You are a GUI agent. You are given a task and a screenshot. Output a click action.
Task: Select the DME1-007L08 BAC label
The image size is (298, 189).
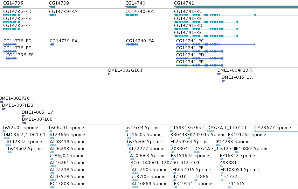click(x=37, y=119)
